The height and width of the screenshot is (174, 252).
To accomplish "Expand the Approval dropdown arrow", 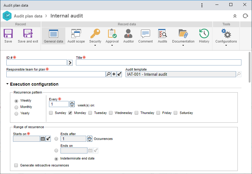I will coord(112,46).
